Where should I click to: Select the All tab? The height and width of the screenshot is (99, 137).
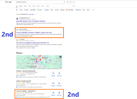17,6
